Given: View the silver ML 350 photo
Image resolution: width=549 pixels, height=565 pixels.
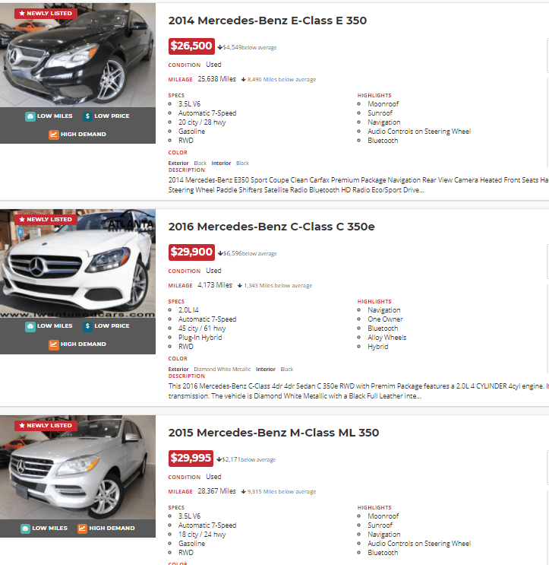Looking at the screenshot, I should click(x=77, y=467).
